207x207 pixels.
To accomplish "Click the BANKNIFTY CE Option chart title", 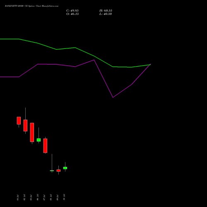I will coord(31,6).
